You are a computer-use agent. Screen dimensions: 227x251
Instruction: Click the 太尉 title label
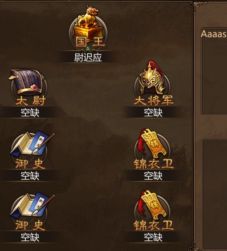(30, 101)
